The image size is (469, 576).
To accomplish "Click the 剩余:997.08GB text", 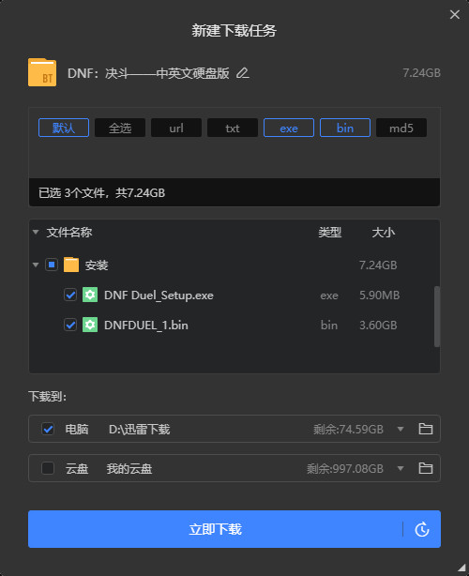I will [x=345, y=468].
